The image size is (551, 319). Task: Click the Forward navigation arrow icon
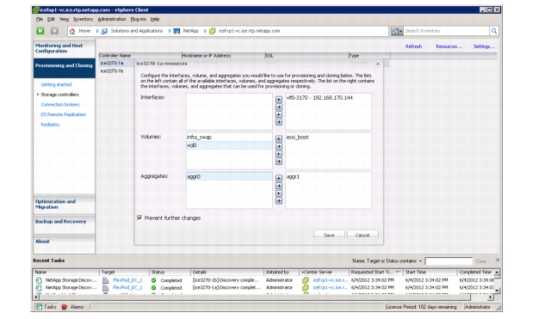point(54,31)
